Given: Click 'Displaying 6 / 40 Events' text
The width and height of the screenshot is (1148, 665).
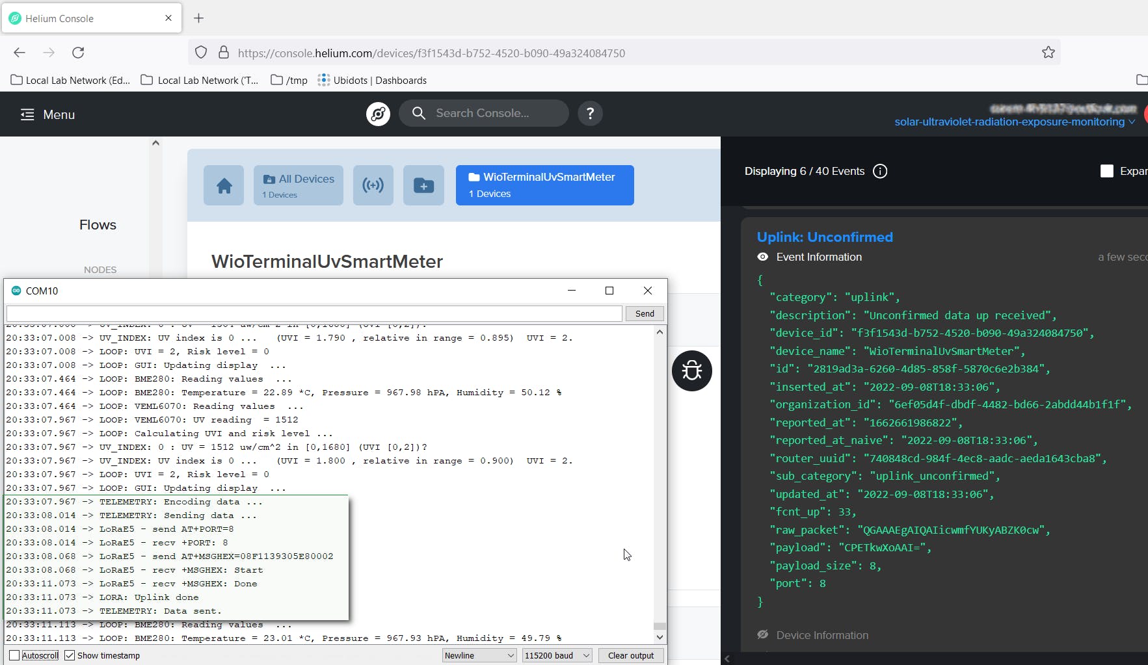Looking at the screenshot, I should click(805, 171).
